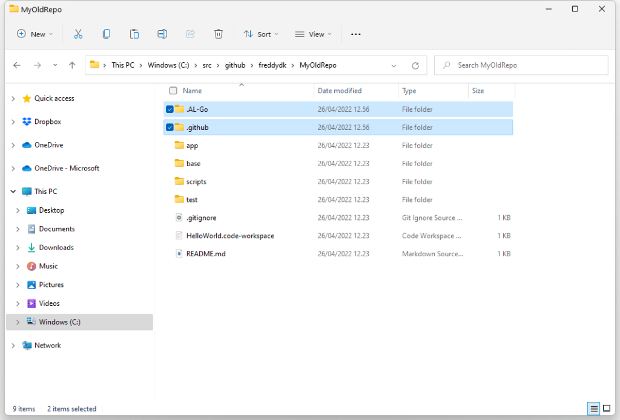Viewport: 620px width, 420px height.
Task: Sort by the Size column header
Action: pos(478,91)
